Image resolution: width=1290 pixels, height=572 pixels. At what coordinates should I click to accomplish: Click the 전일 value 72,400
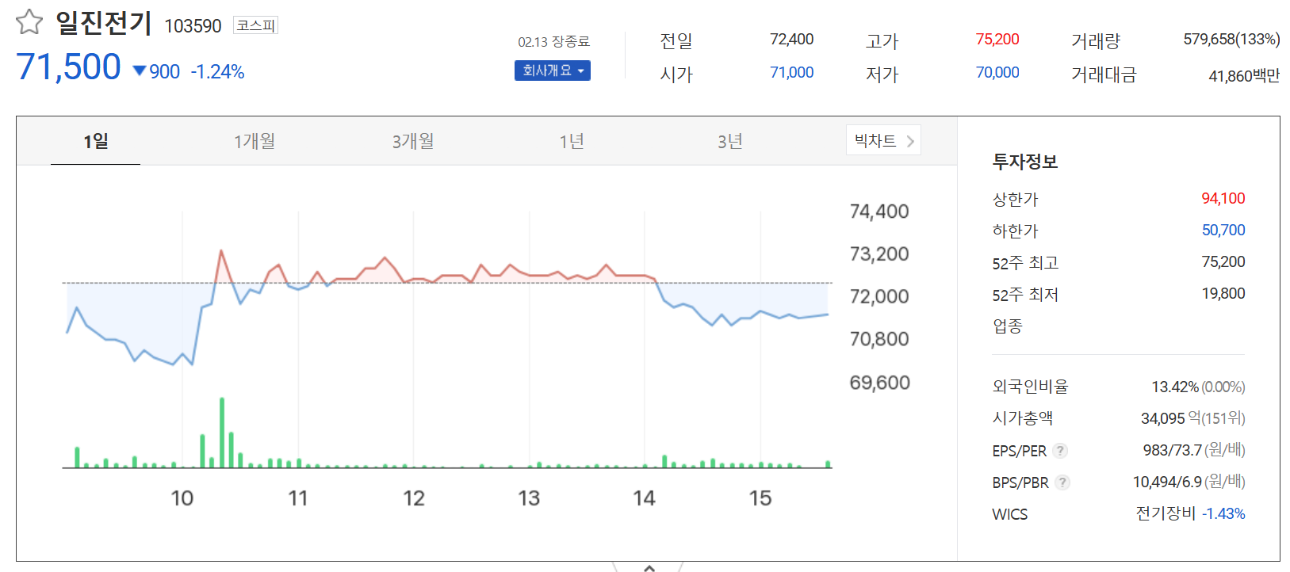coord(791,39)
